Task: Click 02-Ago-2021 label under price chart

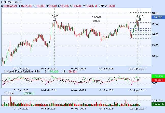Action: point(137,69)
